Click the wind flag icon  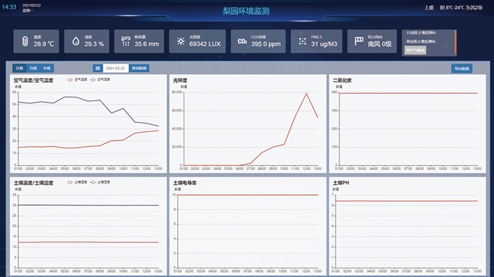(359, 41)
